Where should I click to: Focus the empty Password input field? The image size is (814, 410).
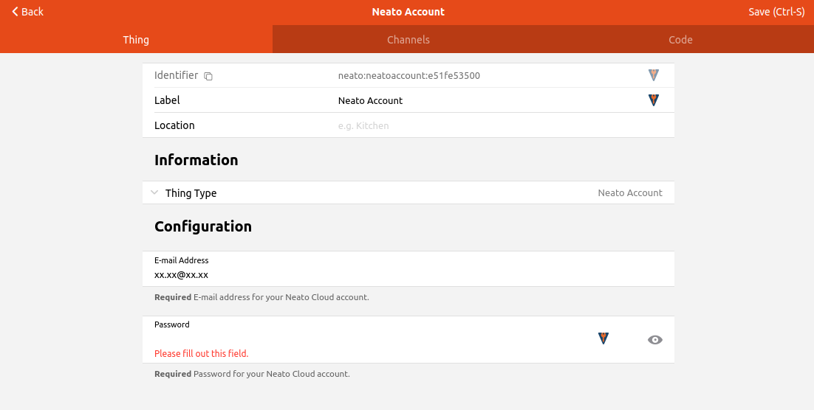tap(369, 338)
